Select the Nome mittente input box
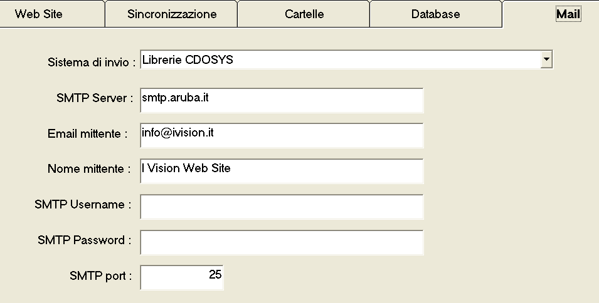599x303 pixels. pyautogui.click(x=282, y=170)
